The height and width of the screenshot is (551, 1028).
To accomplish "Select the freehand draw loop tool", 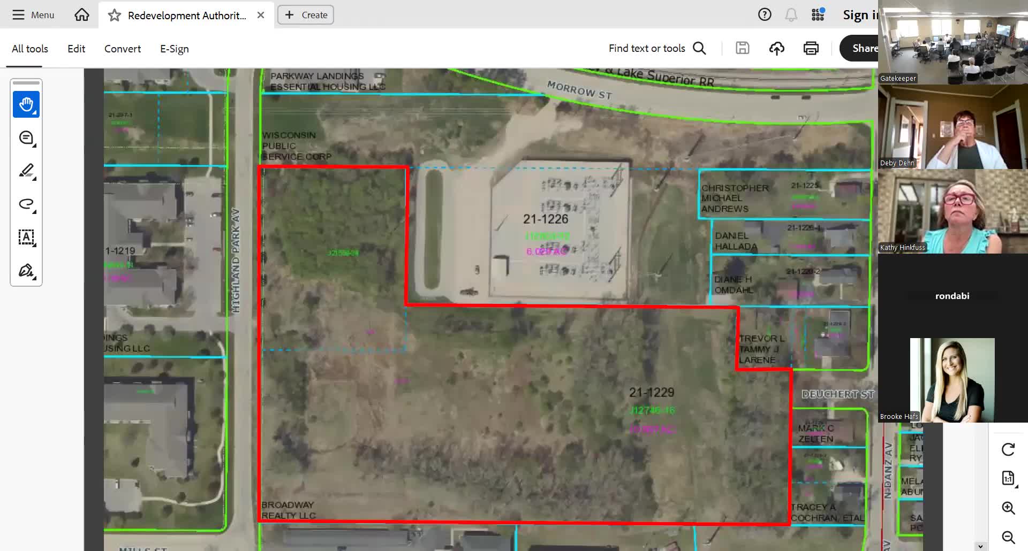I will (x=26, y=204).
